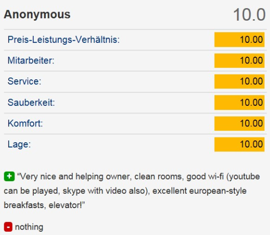The height and width of the screenshot is (235, 270).
Task: Select the Lage rating label
Action: point(19,144)
